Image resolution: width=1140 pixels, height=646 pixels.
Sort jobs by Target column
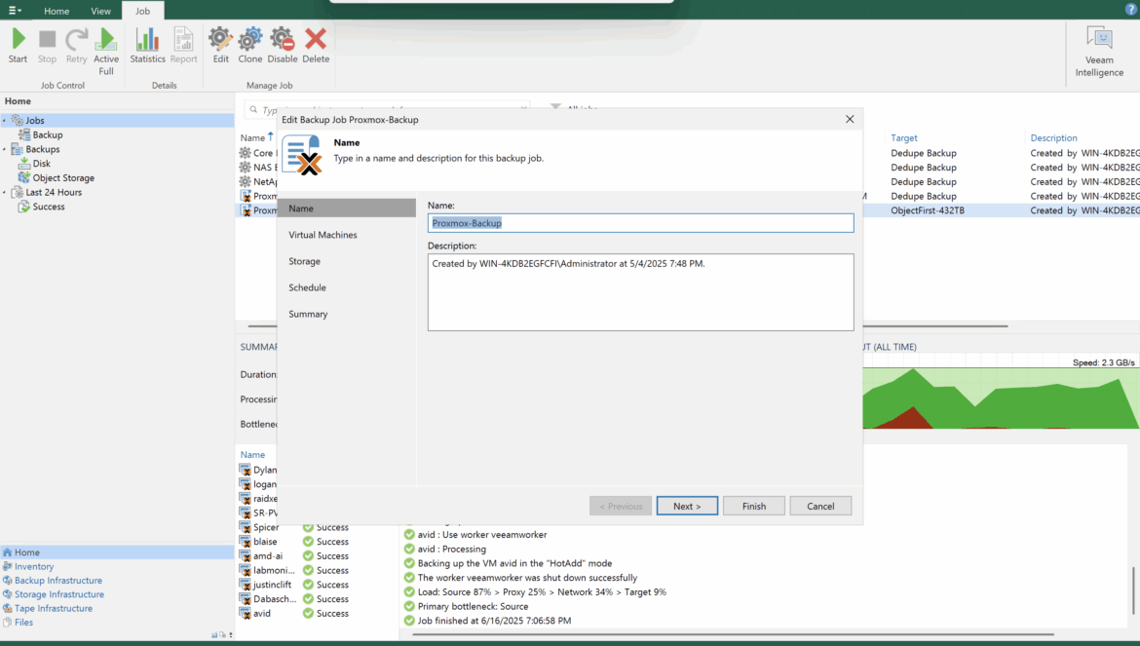coord(903,138)
